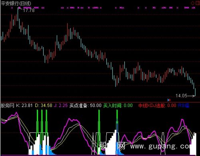The image size is (200, 156).
Task: Click the red diamond icon at chart top-right
Action: click(x=193, y=3)
